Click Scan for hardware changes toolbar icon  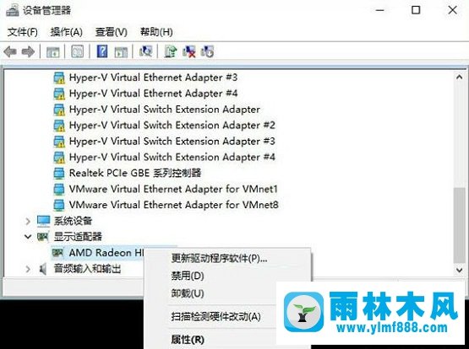145,51
